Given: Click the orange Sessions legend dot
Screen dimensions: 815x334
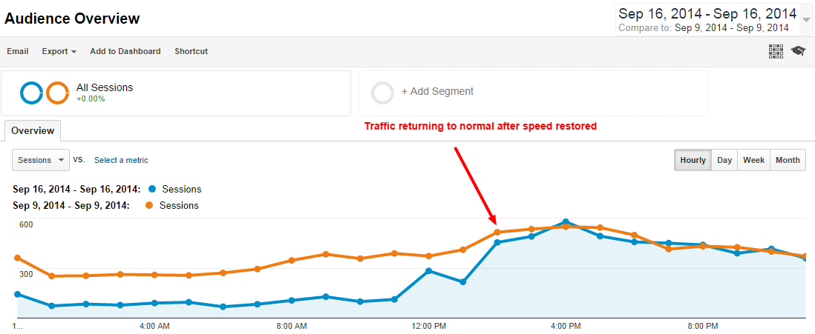Looking at the screenshot, I should pyautogui.click(x=149, y=205).
